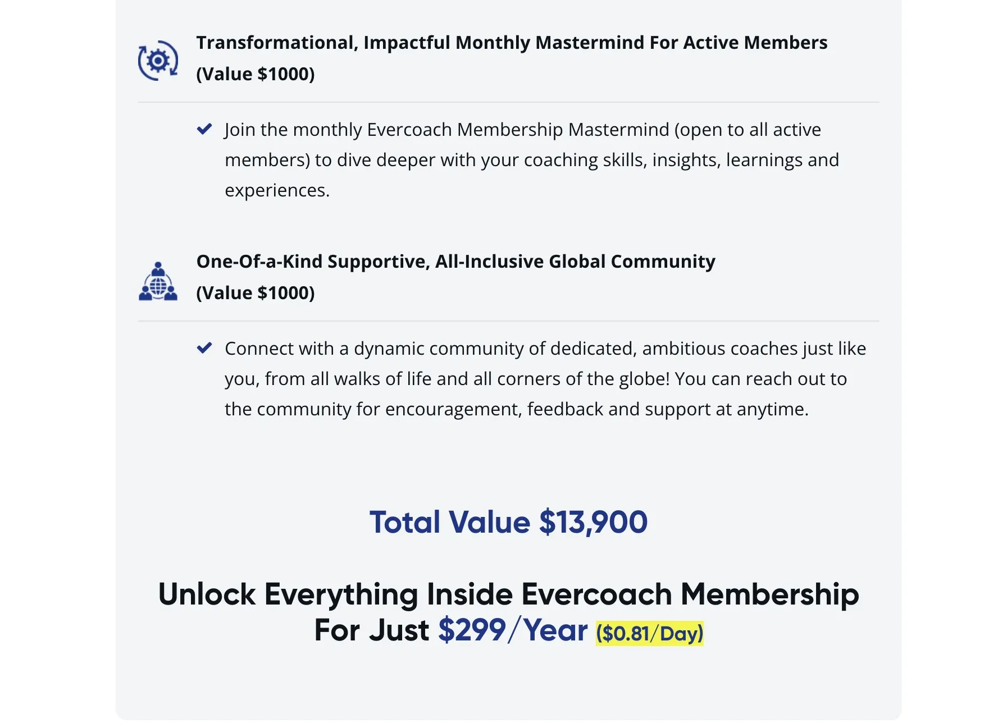The width and height of the screenshot is (998, 728).
Task: Click the "One-Of-a-Kind Supportive, All-Inclusive Global Community" heading
Action: click(x=455, y=262)
